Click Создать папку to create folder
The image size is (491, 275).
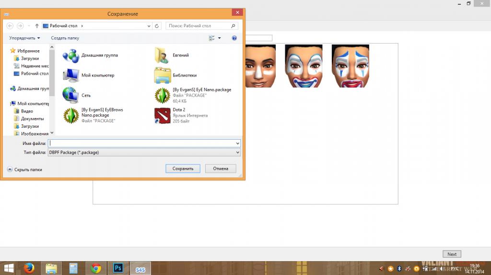click(65, 38)
